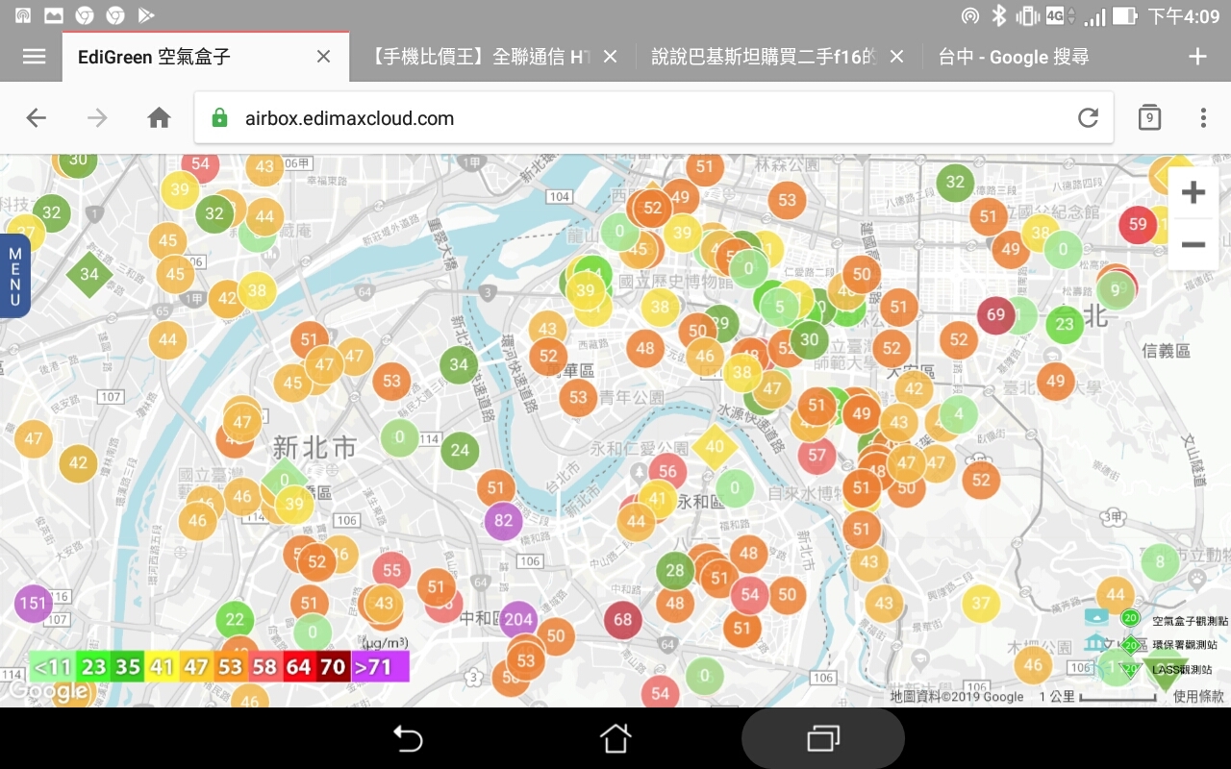
Task: Select the purple 151 air marker
Action: point(34,604)
